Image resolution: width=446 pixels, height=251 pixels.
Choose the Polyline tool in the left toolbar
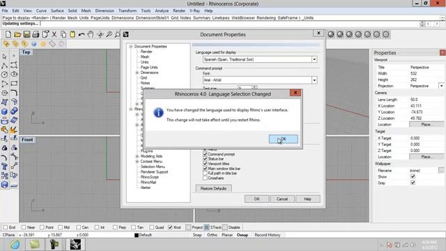click(x=5, y=66)
